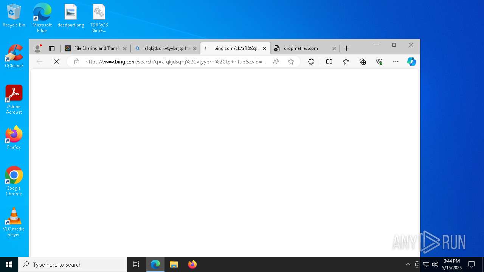The width and height of the screenshot is (484, 272).
Task: Show hidden system tray icons
Action: pos(408,264)
